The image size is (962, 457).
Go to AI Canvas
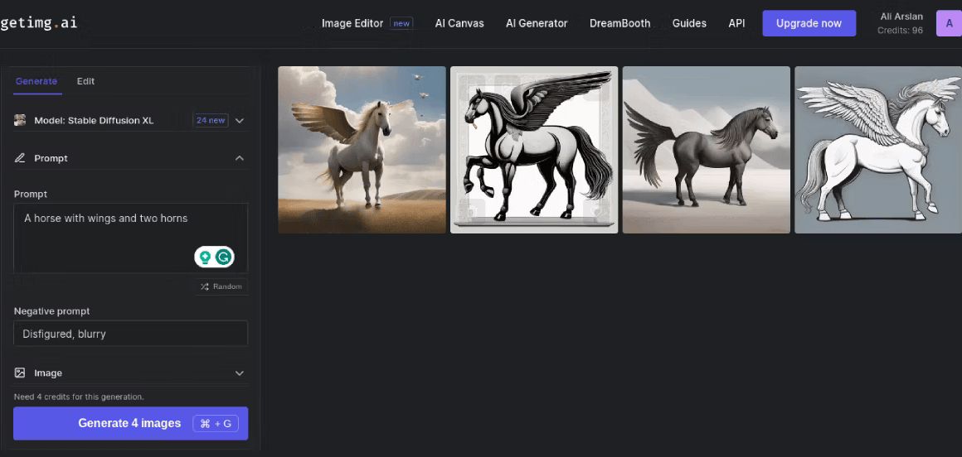pyautogui.click(x=459, y=23)
